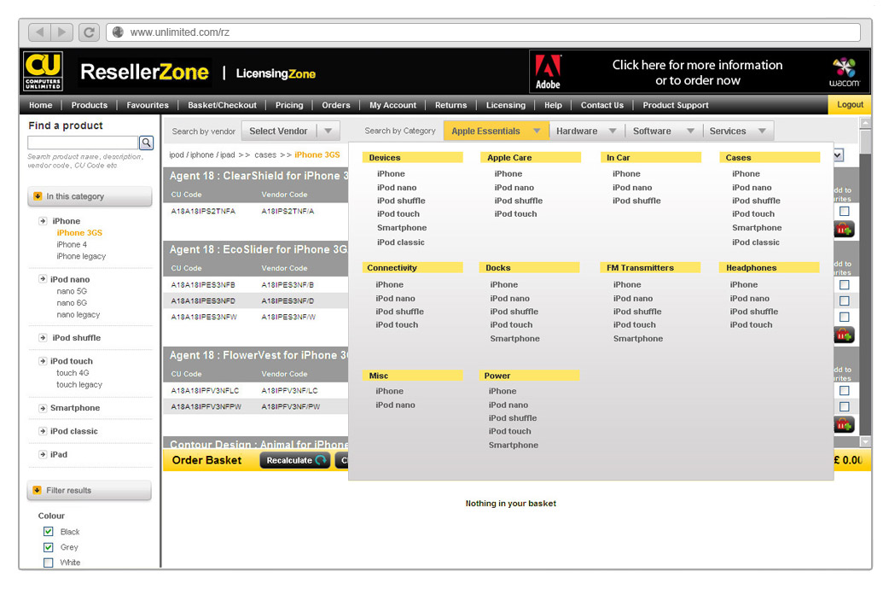Open the Software category dropdown
The height and width of the screenshot is (589, 889).
coord(664,131)
